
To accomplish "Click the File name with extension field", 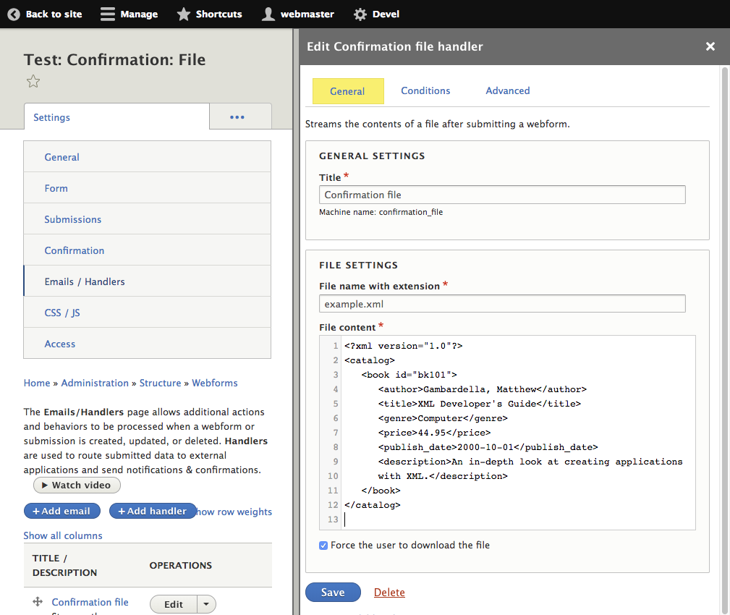I will [x=502, y=304].
